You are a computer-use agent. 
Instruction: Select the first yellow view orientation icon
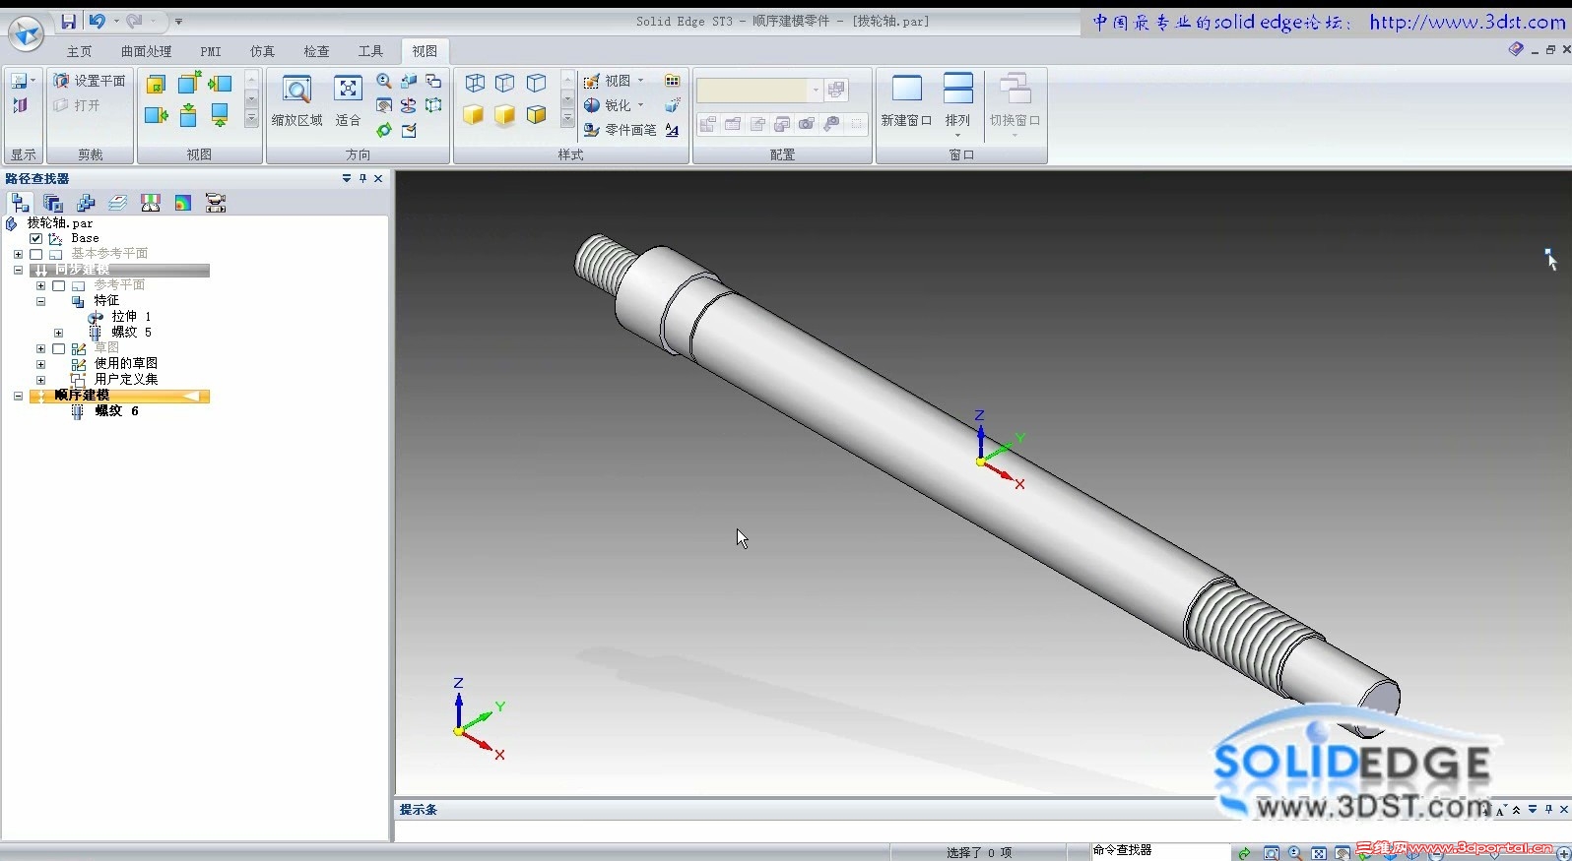(156, 85)
